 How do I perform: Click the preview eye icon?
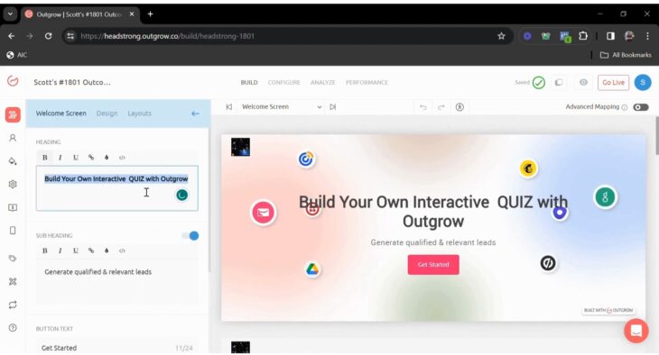click(583, 82)
